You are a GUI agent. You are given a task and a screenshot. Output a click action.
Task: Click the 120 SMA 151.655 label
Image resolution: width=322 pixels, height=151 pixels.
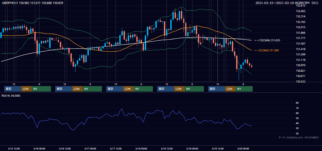(x=267, y=40)
